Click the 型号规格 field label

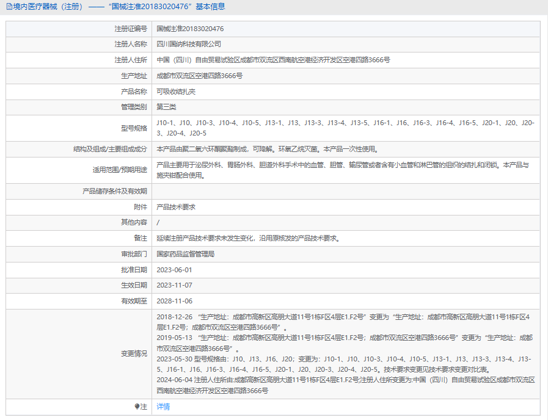click(134, 128)
